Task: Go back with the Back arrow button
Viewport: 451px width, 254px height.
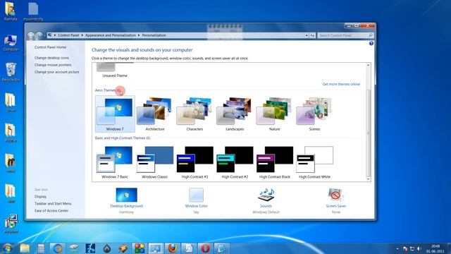Action: 31,35
